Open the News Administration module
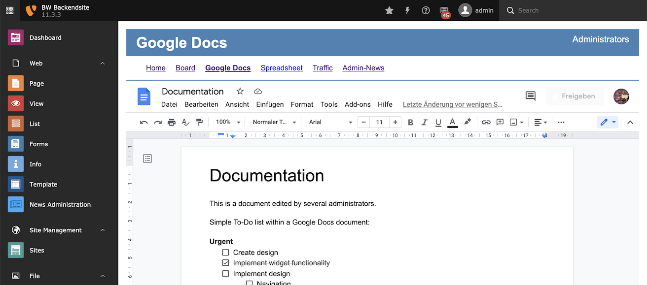The image size is (647, 285). point(59,205)
